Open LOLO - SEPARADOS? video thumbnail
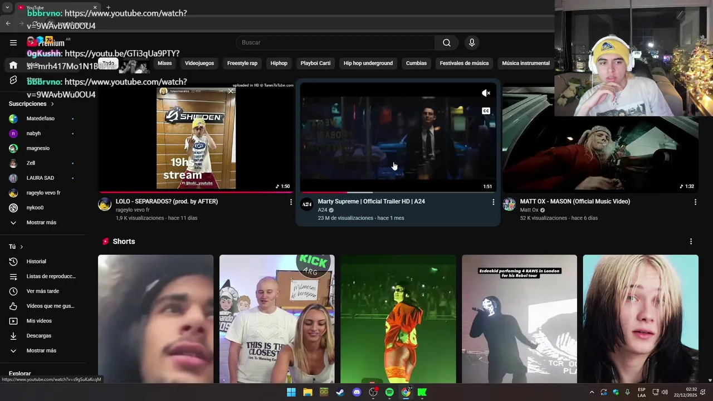 point(196,138)
